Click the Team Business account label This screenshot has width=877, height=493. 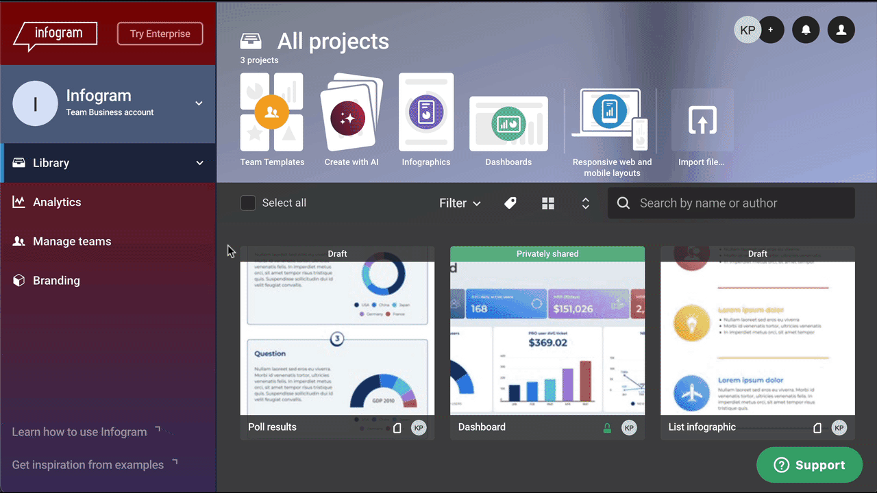(110, 112)
